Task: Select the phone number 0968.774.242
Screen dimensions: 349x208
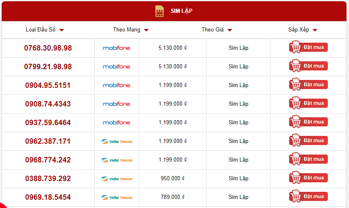Action: click(48, 160)
